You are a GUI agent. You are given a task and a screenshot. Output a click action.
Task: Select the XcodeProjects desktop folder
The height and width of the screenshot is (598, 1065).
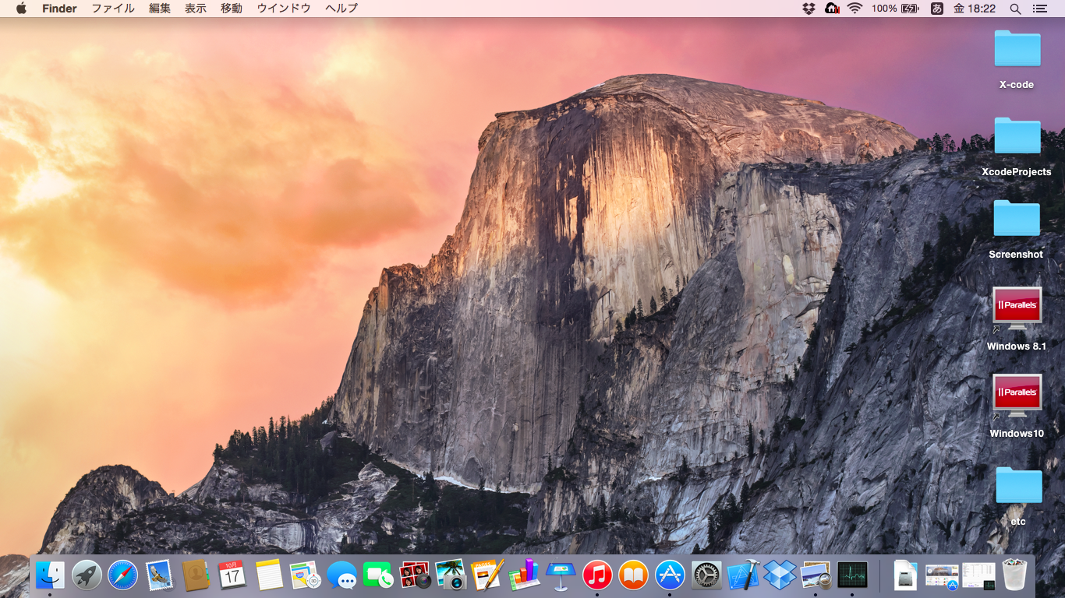1017,146
